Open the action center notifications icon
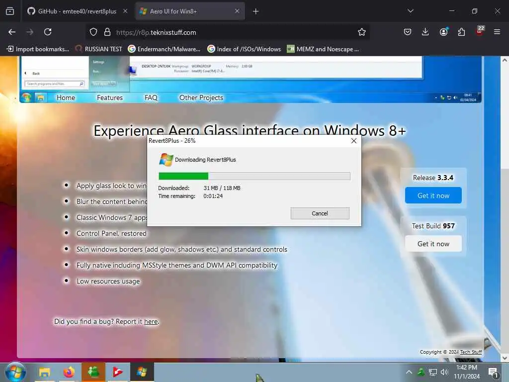Image resolution: width=509 pixels, height=382 pixels. 493,373
